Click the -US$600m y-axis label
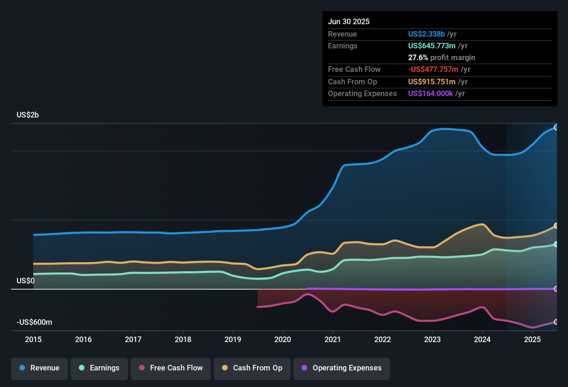The width and height of the screenshot is (568, 387). tap(34, 322)
